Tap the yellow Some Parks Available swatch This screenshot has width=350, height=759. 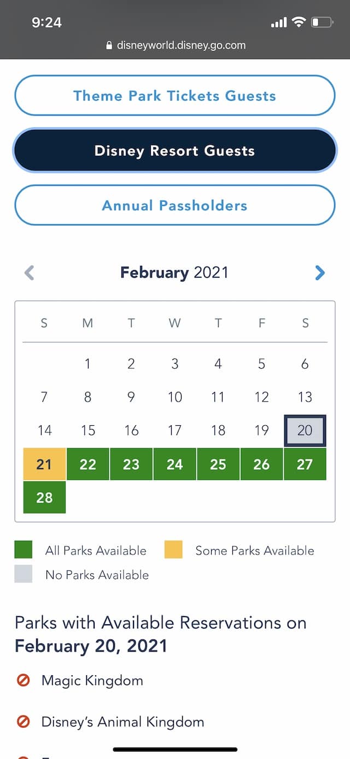click(173, 550)
